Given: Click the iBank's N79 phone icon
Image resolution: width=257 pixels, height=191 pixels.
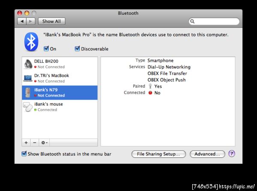Looking at the screenshot, I should tap(28, 93).
